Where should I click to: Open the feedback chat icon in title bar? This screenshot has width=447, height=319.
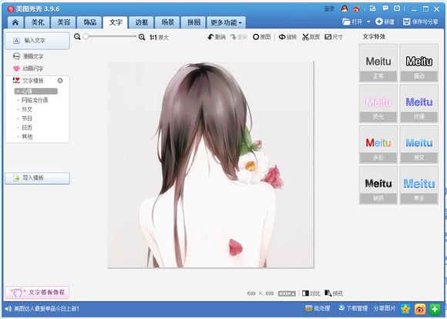pos(385,8)
